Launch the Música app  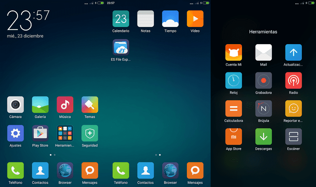tap(65, 105)
